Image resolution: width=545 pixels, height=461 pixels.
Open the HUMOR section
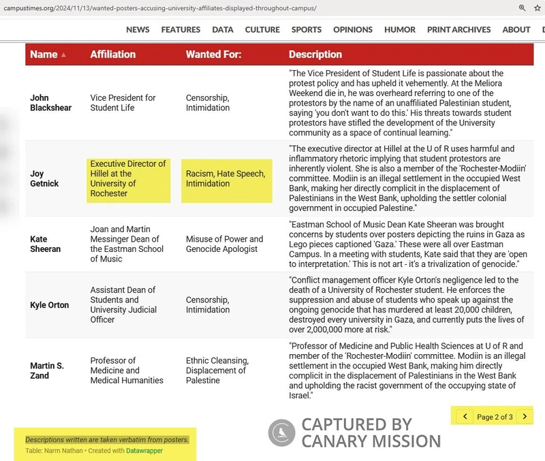point(400,30)
